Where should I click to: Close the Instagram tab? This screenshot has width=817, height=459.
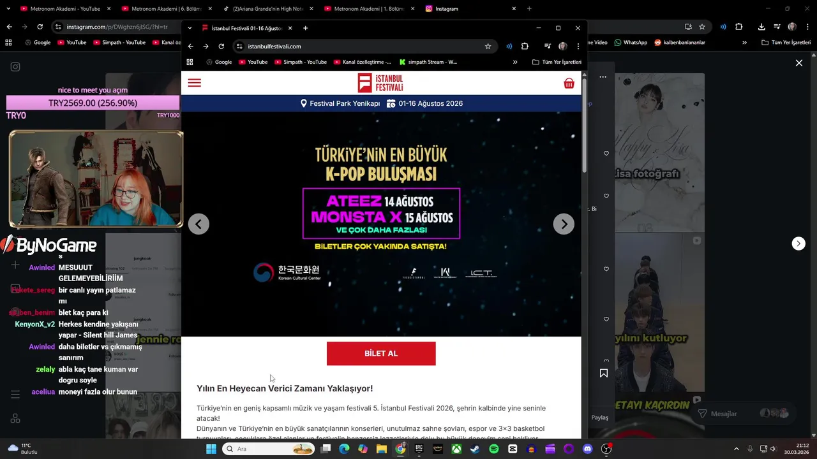[514, 9]
